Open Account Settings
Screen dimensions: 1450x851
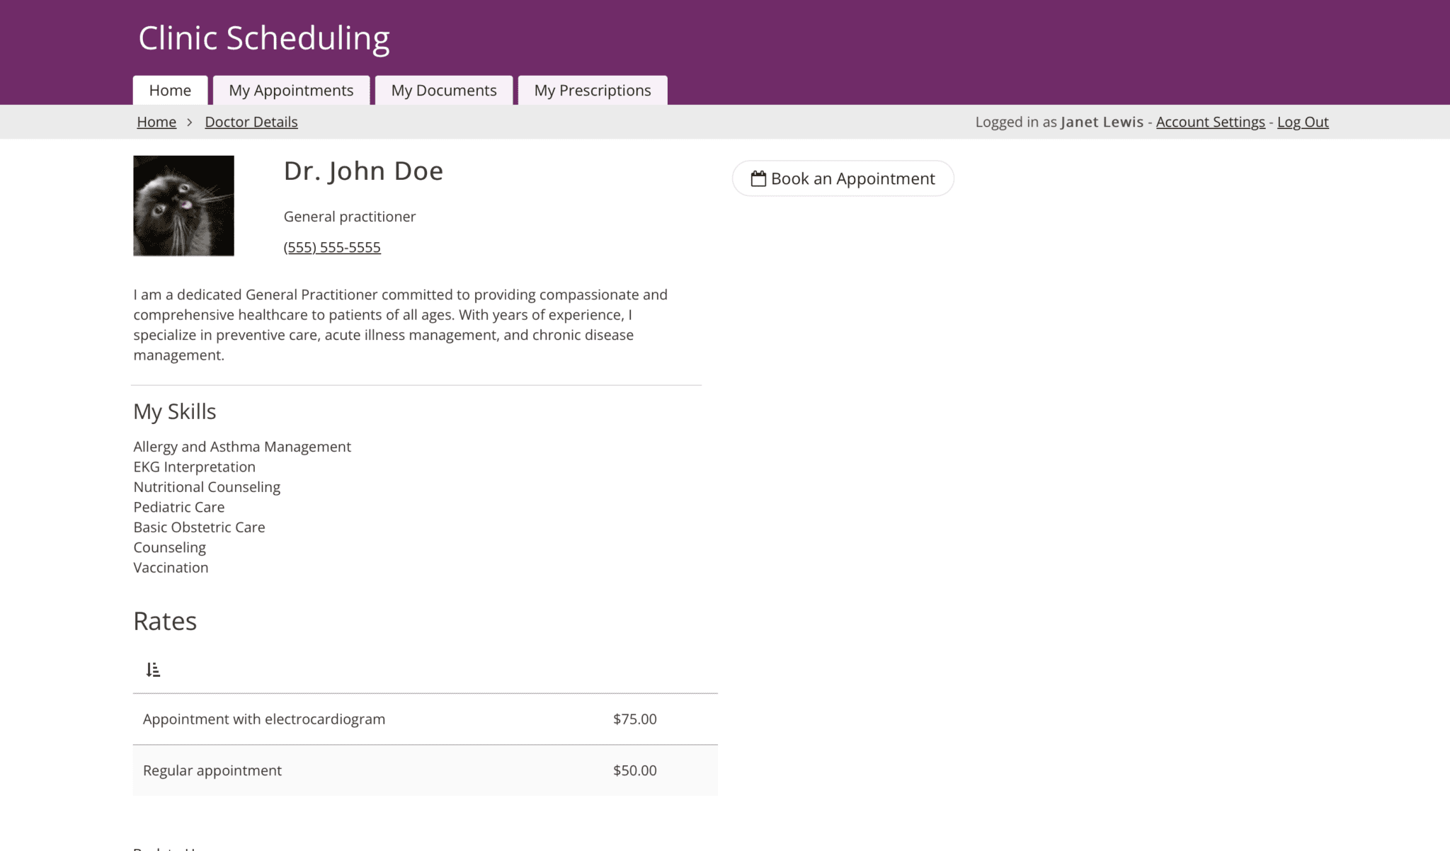tap(1211, 122)
